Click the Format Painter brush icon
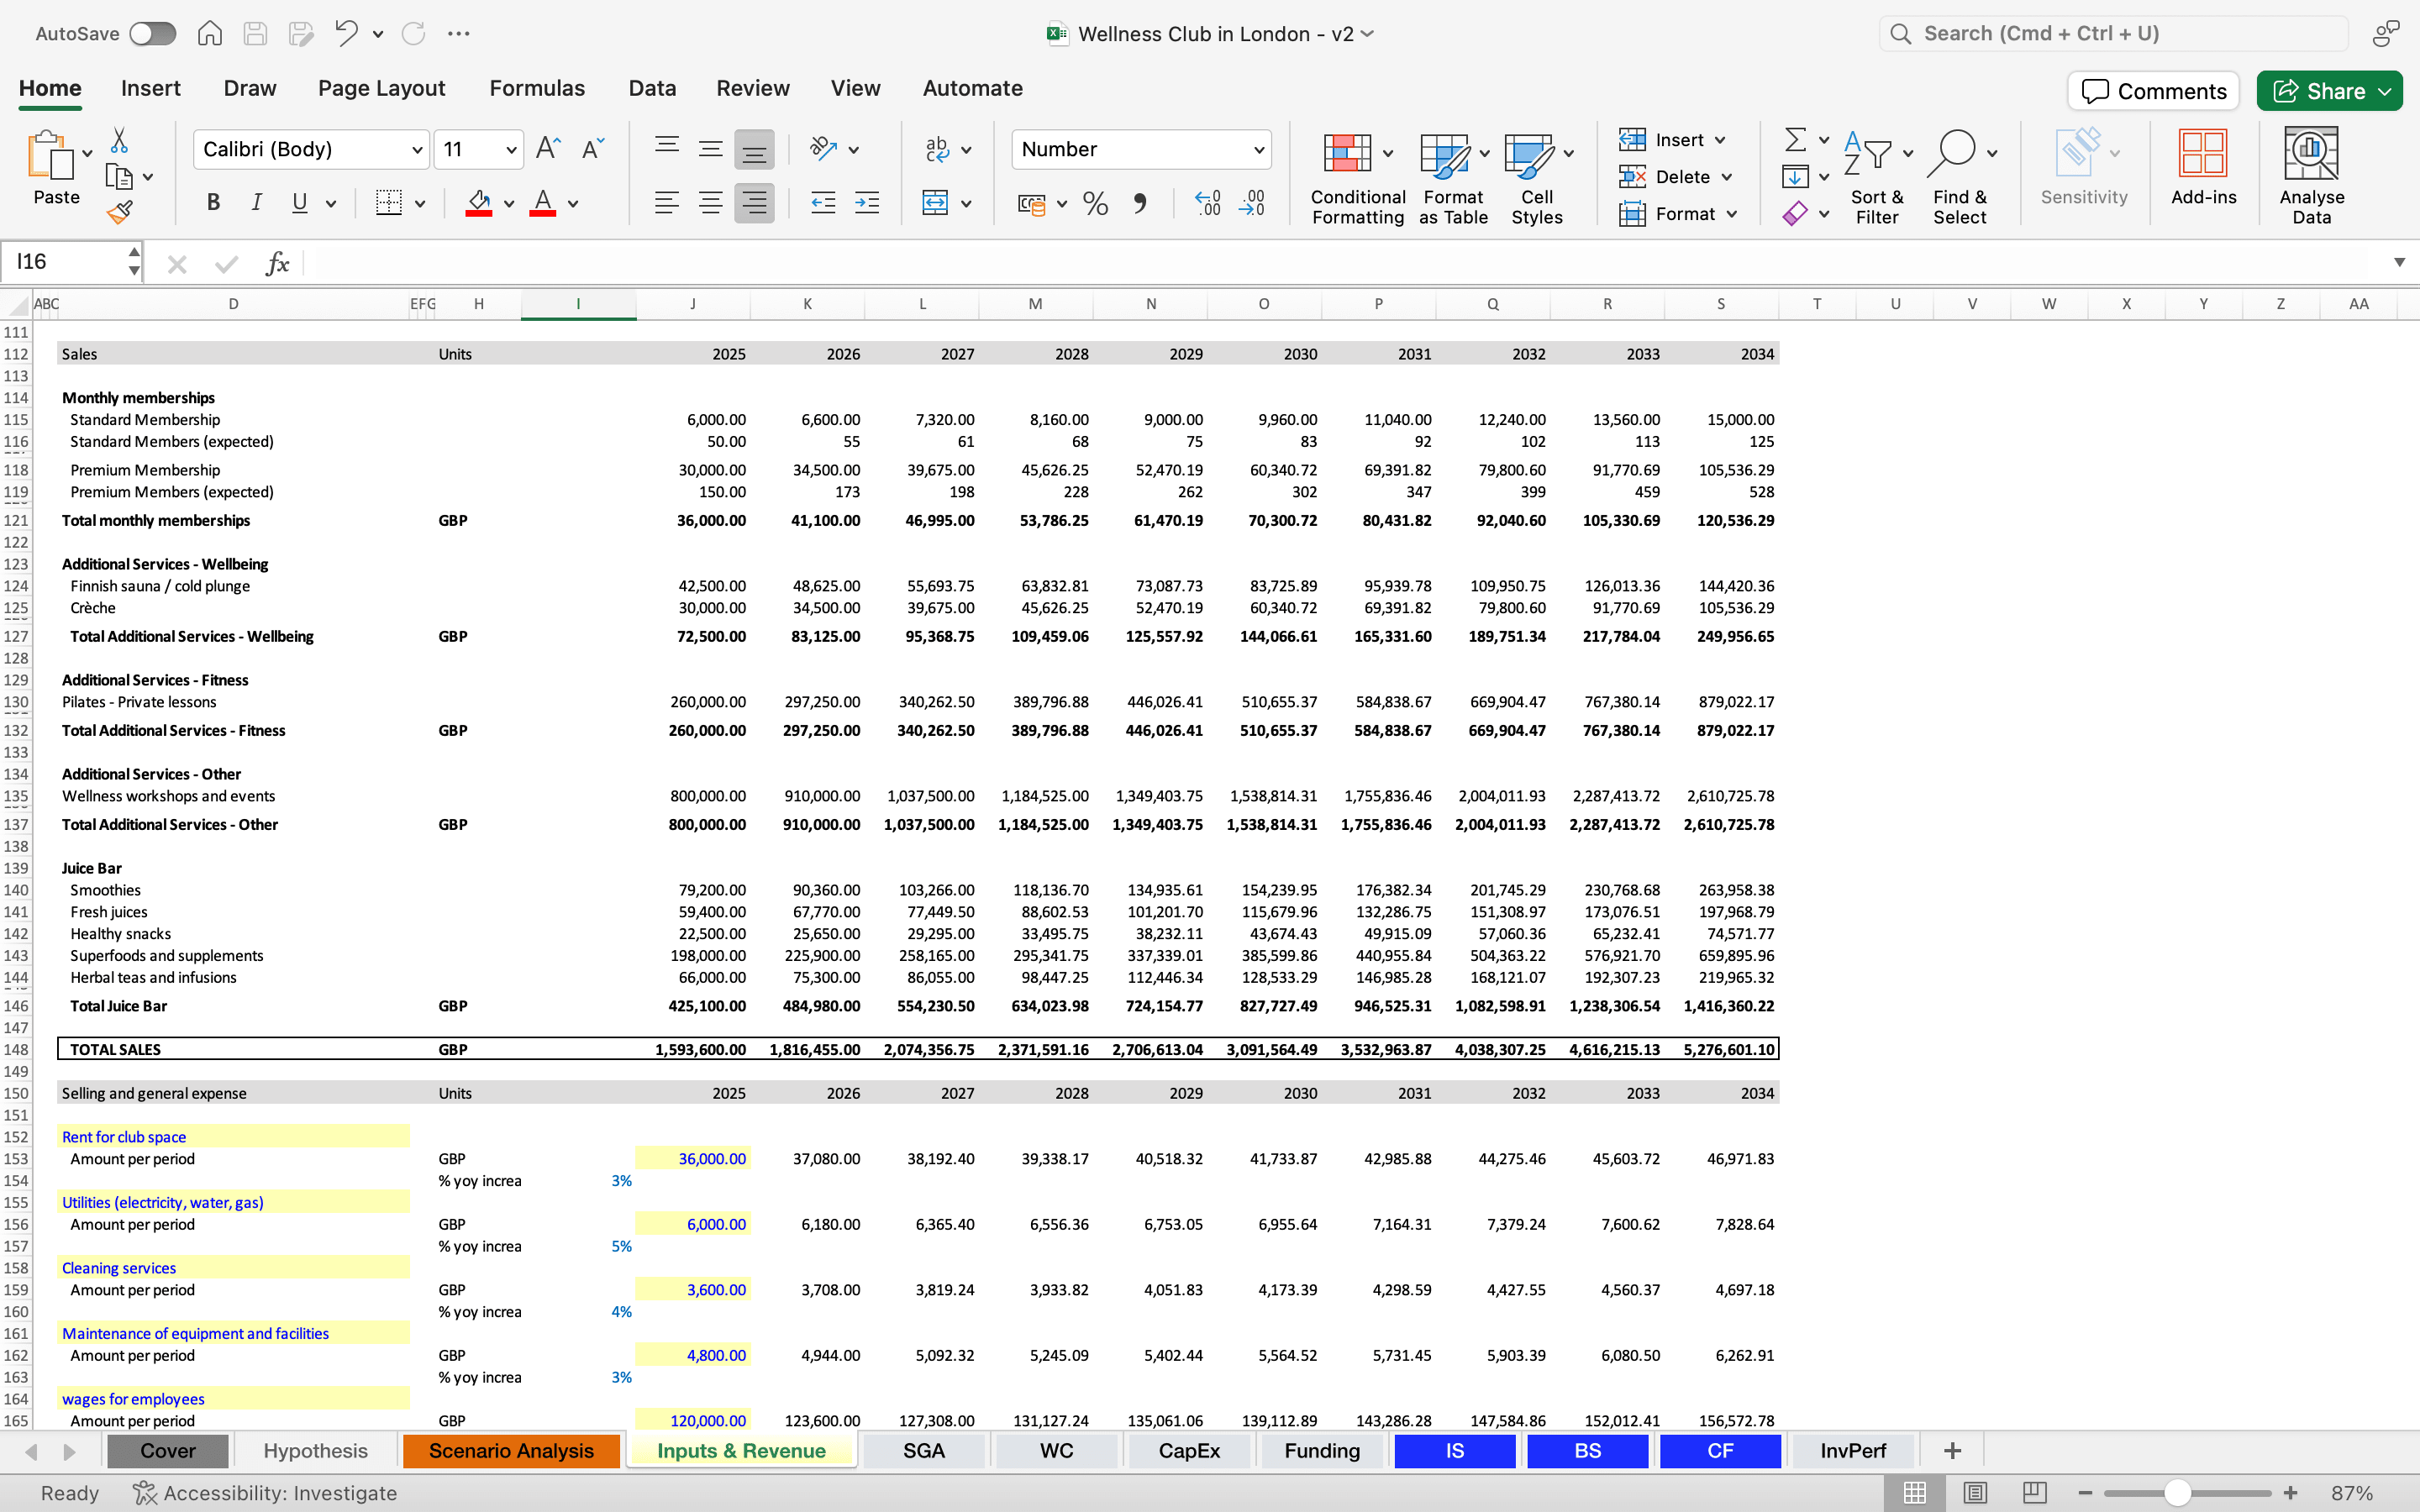This screenshot has width=2420, height=1512. (119, 212)
